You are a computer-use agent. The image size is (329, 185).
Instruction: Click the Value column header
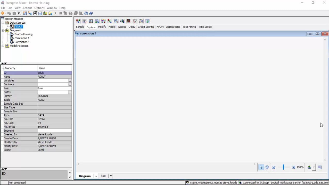pyautogui.click(x=55, y=68)
